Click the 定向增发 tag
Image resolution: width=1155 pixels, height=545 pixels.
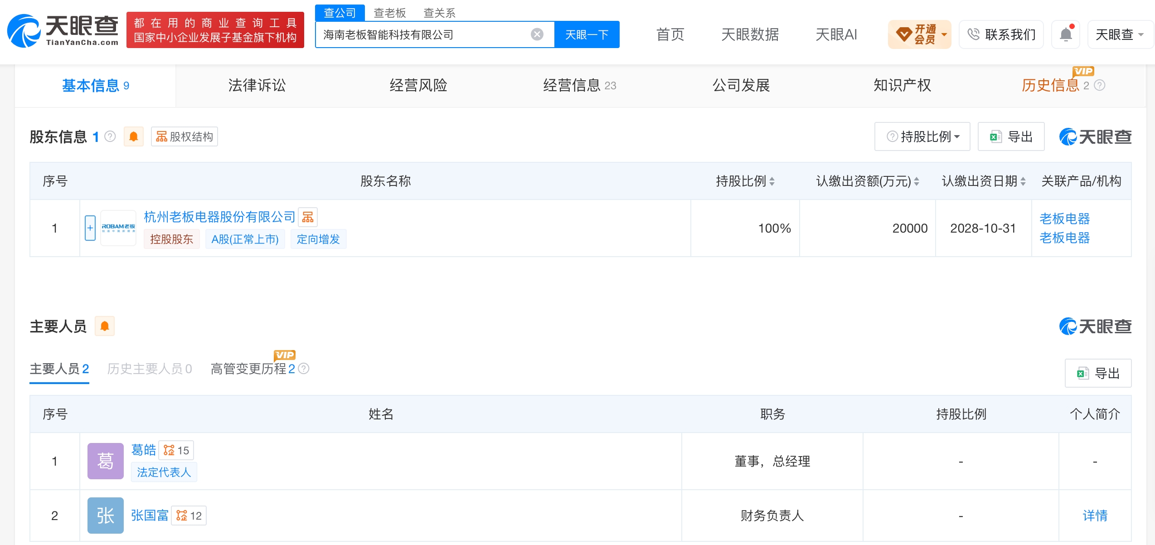[319, 239]
